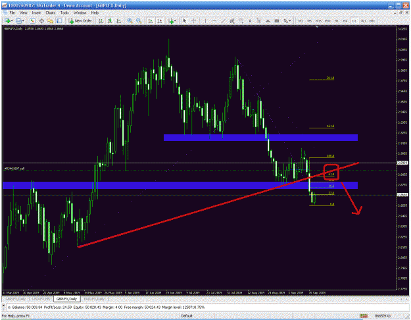
Task: Switch to M1 timeframe
Action: (301, 21)
